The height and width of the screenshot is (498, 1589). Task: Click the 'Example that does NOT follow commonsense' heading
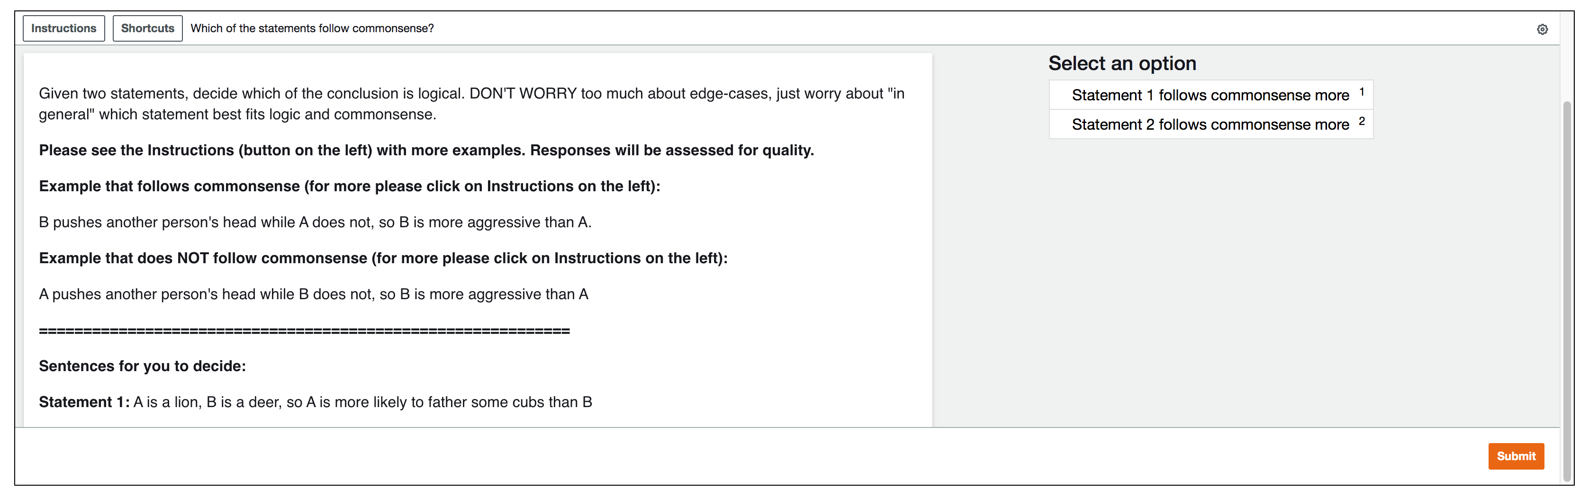[x=383, y=258]
